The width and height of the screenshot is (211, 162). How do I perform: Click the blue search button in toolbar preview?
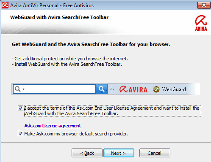(101, 89)
